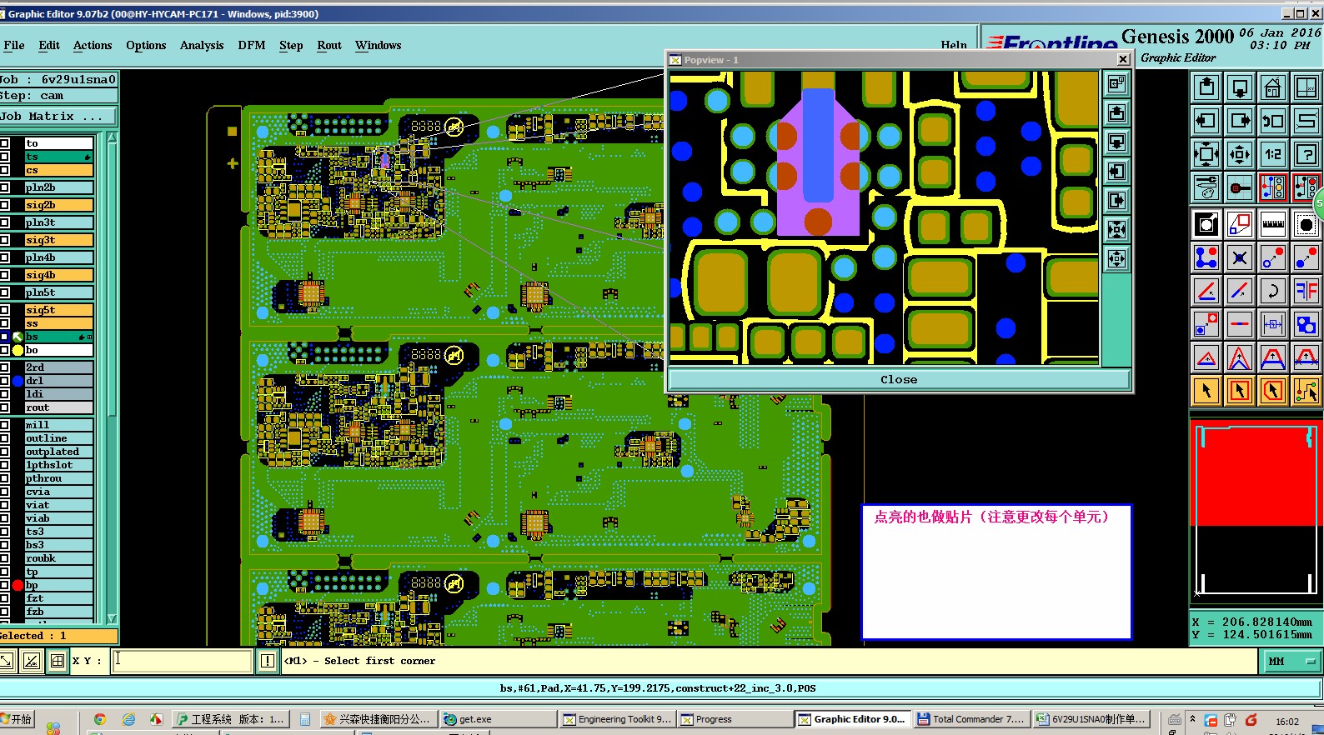Click the 1:2 zoom scale icon
This screenshot has width=1324, height=735.
1273,154
